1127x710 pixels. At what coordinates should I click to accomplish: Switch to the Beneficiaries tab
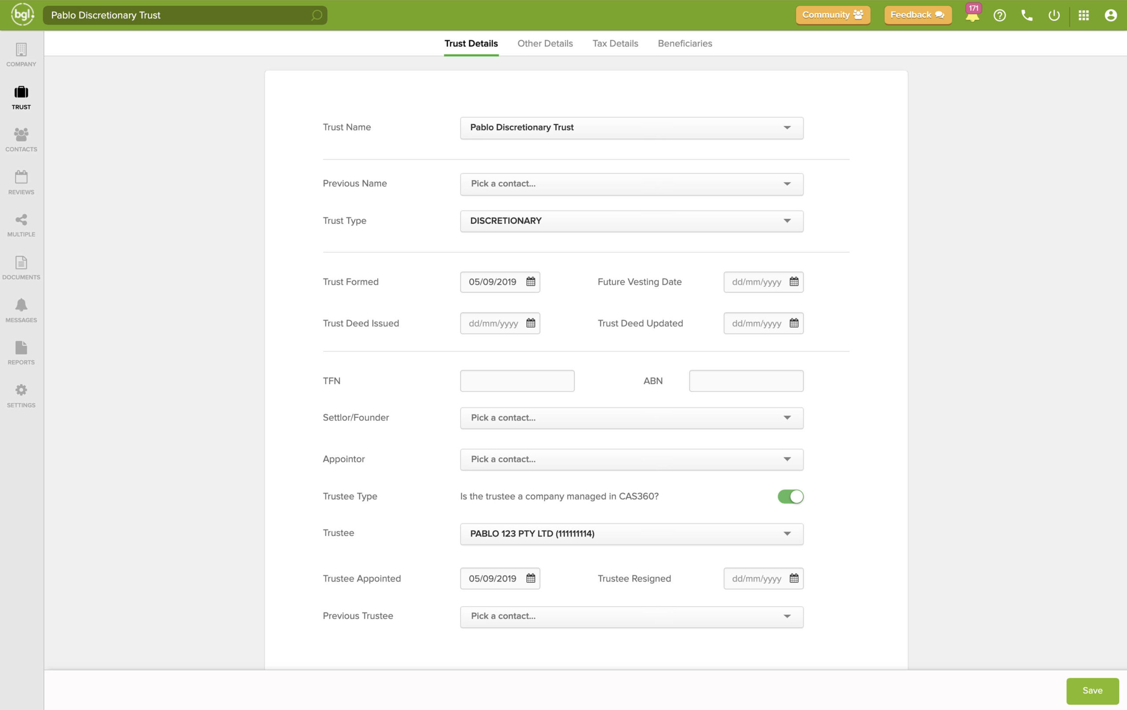tap(684, 43)
